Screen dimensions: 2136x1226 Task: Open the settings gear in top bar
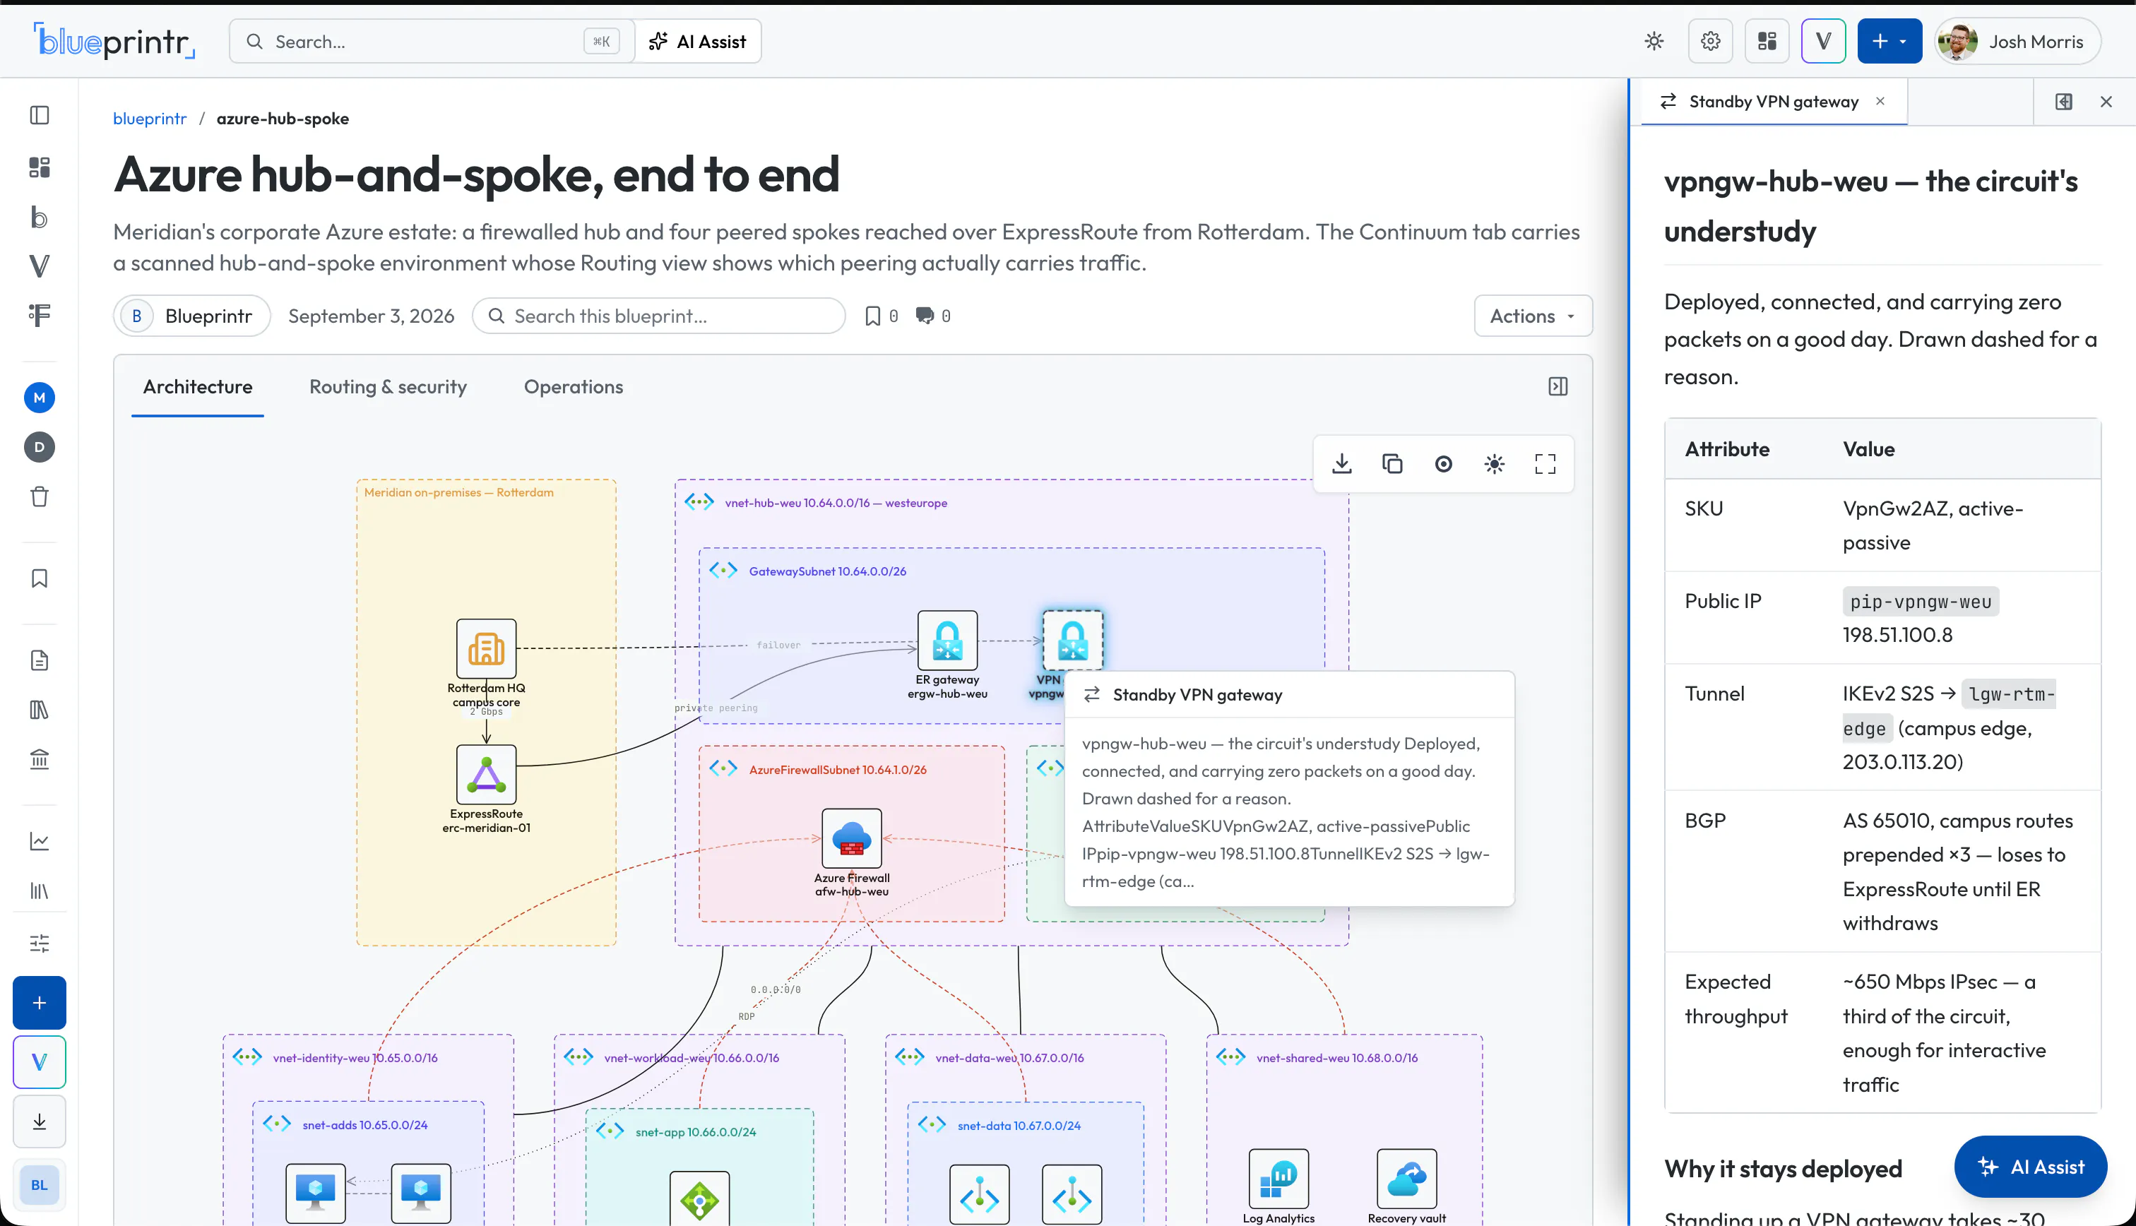[x=1711, y=41]
